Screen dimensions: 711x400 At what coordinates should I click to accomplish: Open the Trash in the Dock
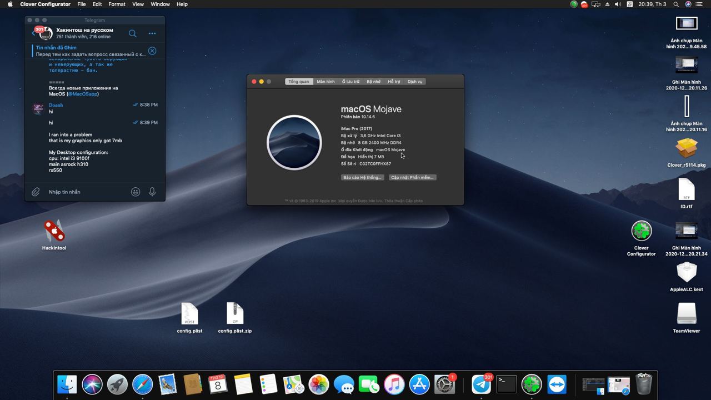click(x=643, y=384)
